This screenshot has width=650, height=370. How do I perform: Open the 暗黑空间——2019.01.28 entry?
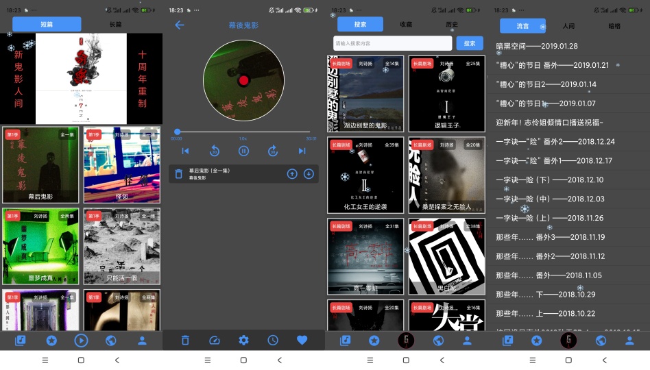pyautogui.click(x=537, y=47)
